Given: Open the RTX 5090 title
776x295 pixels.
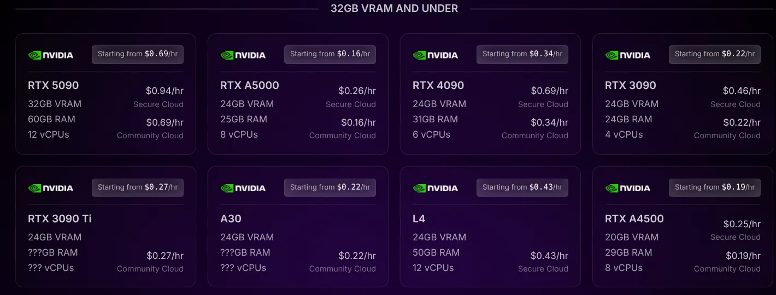Looking at the screenshot, I should (x=54, y=85).
